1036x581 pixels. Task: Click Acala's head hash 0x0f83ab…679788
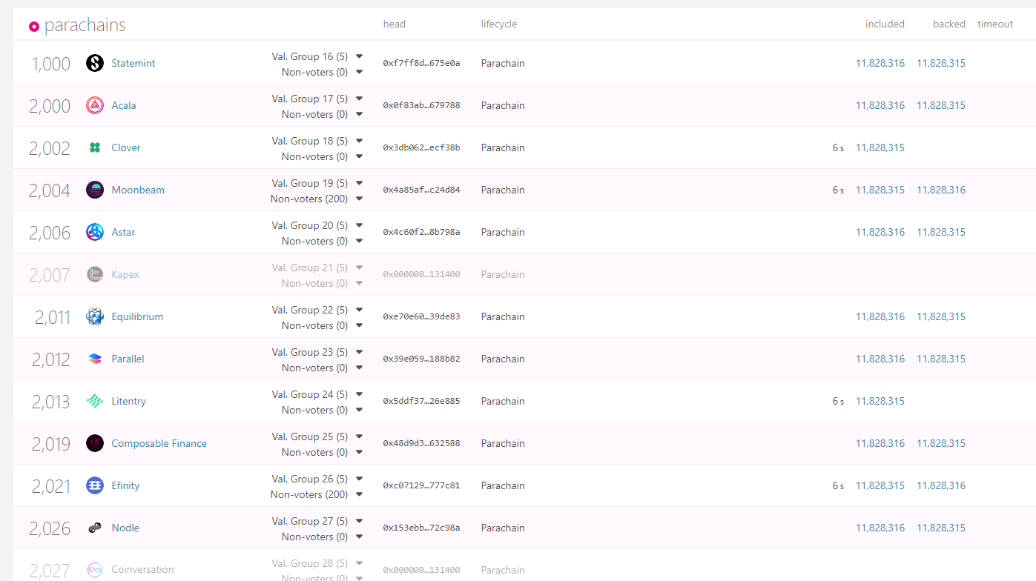[421, 105]
